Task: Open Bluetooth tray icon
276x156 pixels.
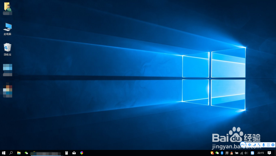Action: click(x=222, y=153)
